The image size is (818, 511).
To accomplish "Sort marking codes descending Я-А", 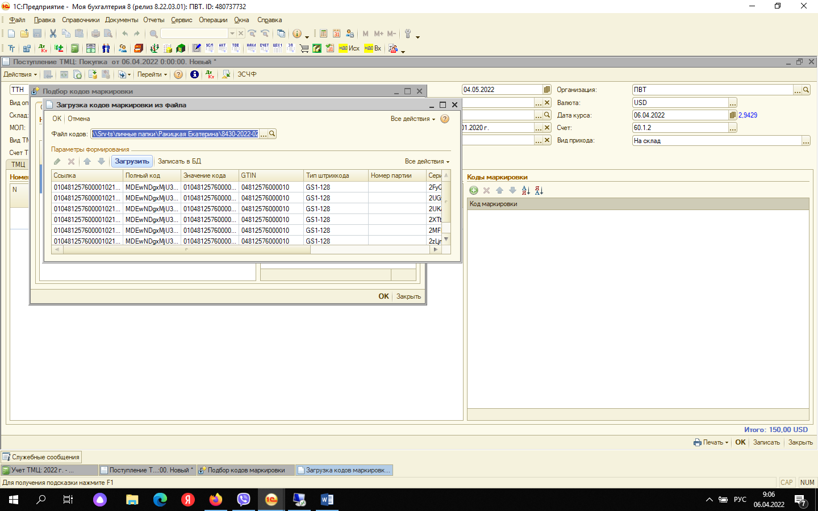I will 539,191.
